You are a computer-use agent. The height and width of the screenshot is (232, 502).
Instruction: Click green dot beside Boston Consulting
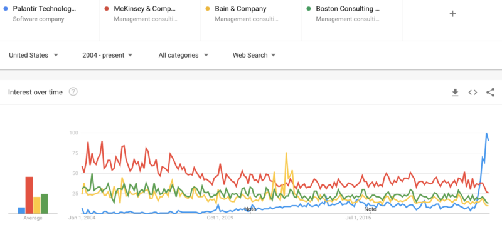tap(309, 9)
